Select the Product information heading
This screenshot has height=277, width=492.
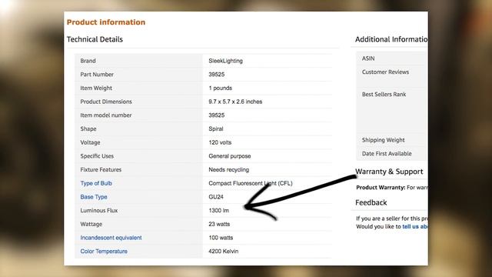coord(106,22)
